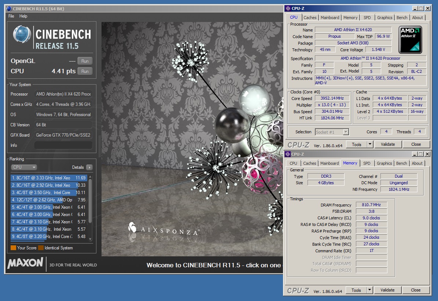Click ranking list scroll down arrow
The width and height of the screenshot is (438, 301).
coord(90,239)
